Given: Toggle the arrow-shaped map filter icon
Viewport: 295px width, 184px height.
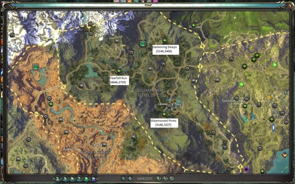Looking at the screenshot, I should (65, 179).
